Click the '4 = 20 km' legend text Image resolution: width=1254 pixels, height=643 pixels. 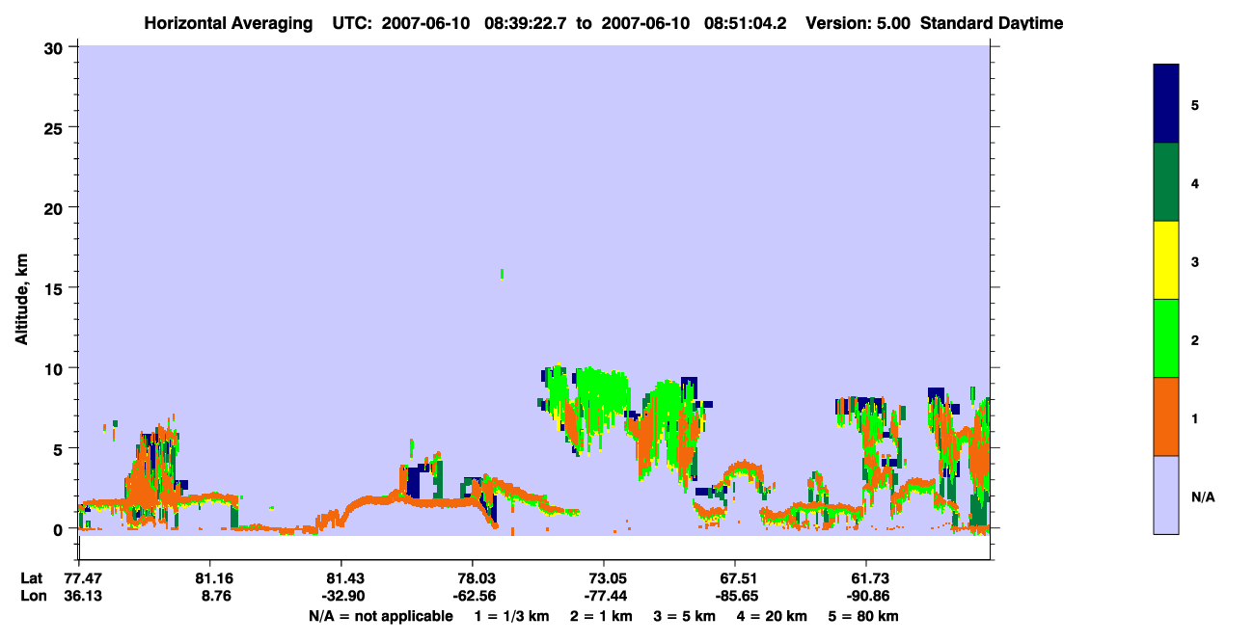pyautogui.click(x=773, y=616)
